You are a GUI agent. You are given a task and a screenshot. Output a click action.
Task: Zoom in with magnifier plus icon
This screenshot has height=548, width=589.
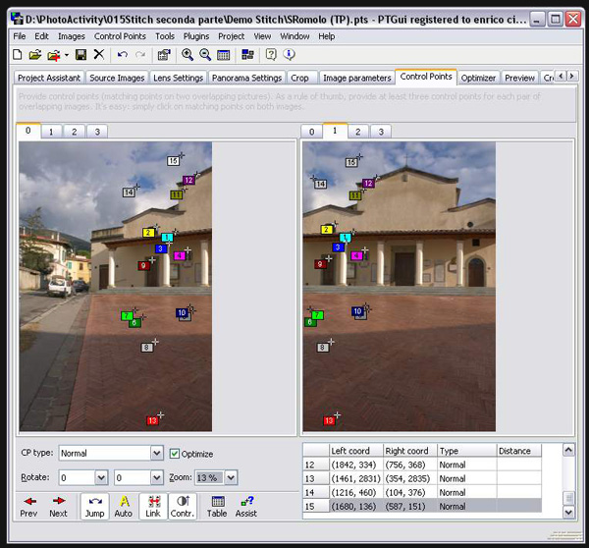[x=187, y=55]
